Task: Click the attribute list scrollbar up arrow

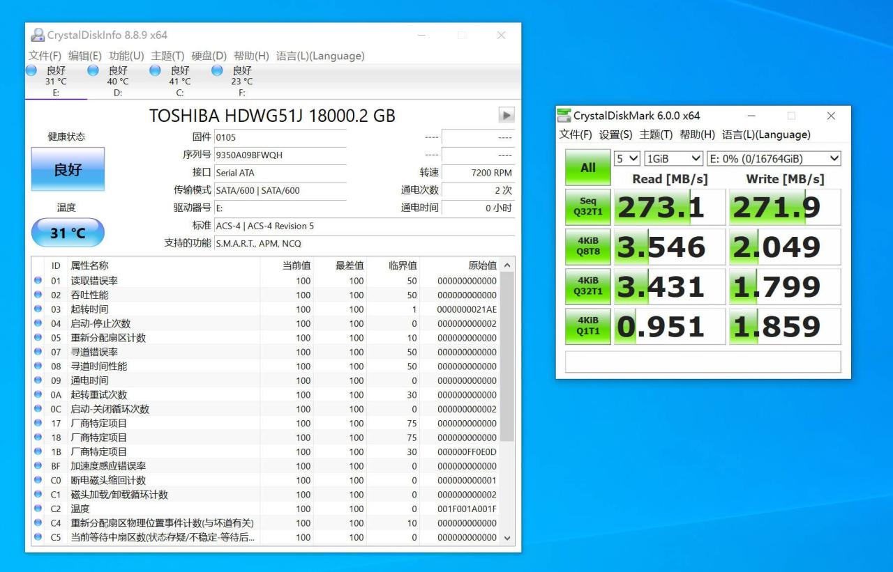Action: click(x=507, y=265)
